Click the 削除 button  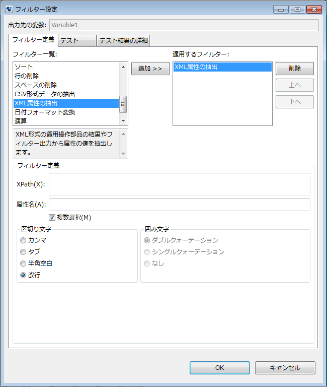[x=295, y=69]
